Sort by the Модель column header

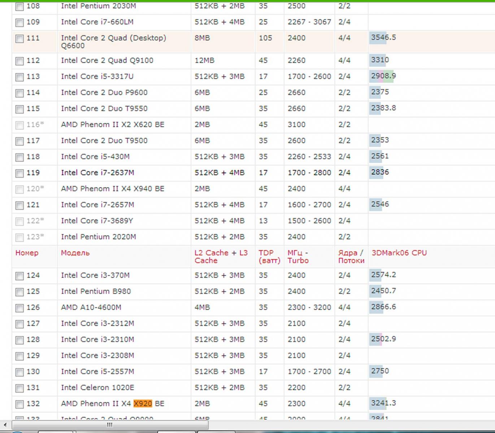coord(75,253)
